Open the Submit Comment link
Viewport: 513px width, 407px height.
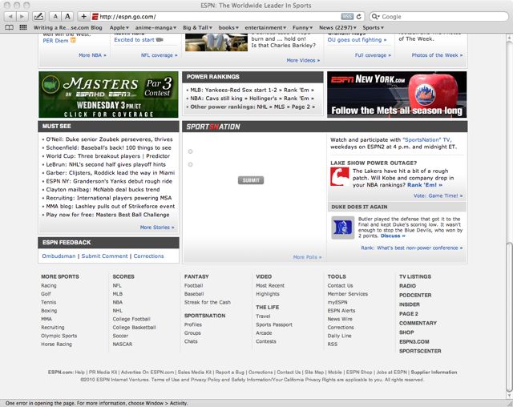click(x=105, y=256)
